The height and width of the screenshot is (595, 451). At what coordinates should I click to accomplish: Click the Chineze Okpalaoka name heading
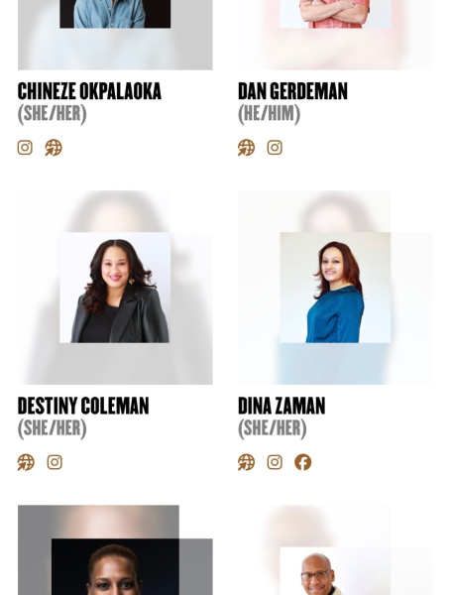click(x=89, y=91)
